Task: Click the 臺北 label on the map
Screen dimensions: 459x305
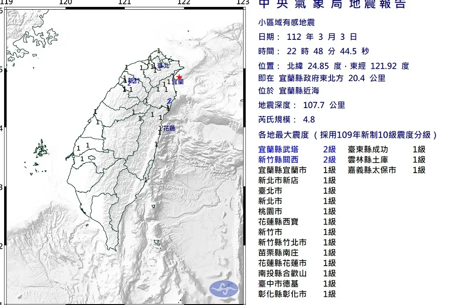Action: [163, 66]
